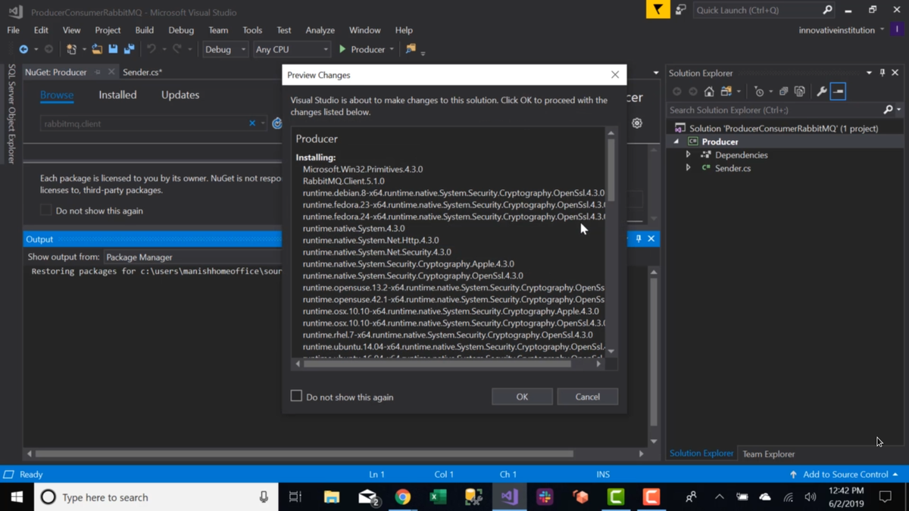Click the Navigate Backward toolbar arrow
Screen dimensions: 909x511
coord(23,49)
